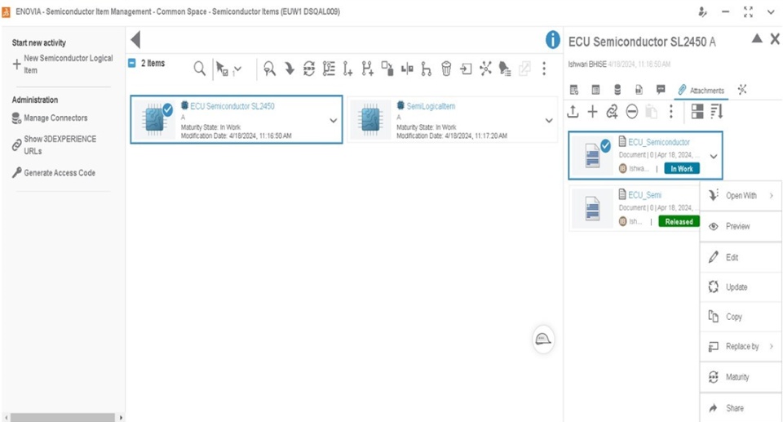Click the blue information icon

[553, 39]
